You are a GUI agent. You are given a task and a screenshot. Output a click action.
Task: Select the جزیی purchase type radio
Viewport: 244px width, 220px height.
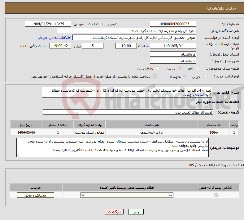coord(205,76)
